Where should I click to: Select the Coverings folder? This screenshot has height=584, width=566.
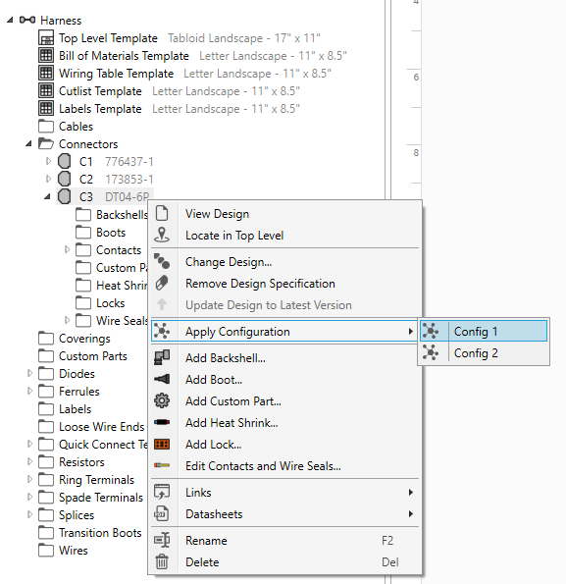click(x=75, y=339)
